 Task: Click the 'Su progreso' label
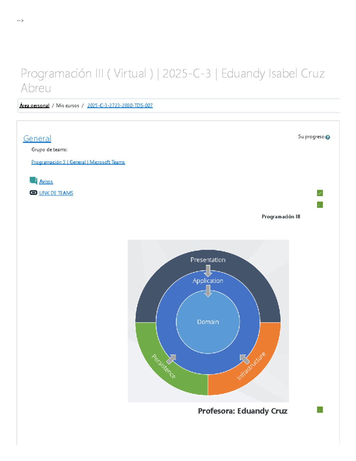click(x=311, y=137)
